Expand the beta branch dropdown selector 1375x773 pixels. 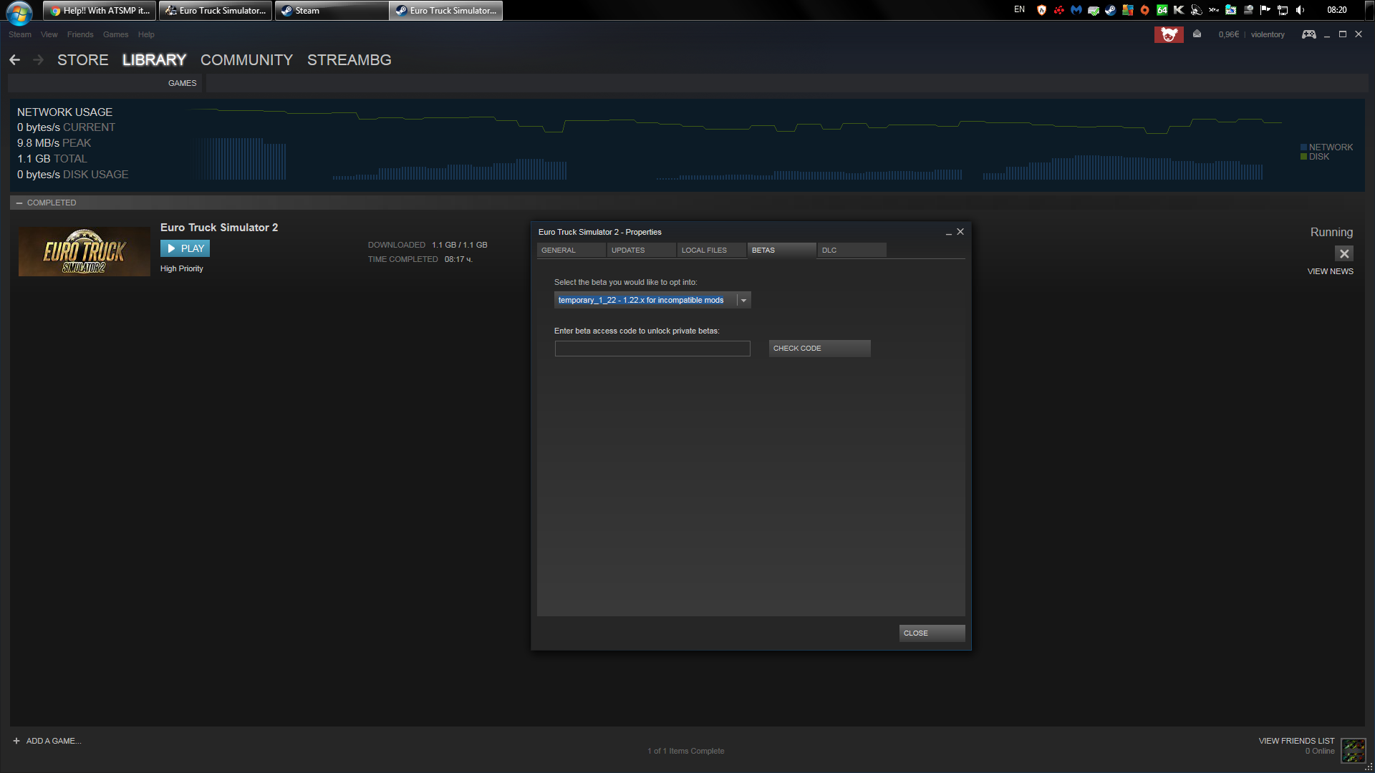(x=743, y=300)
